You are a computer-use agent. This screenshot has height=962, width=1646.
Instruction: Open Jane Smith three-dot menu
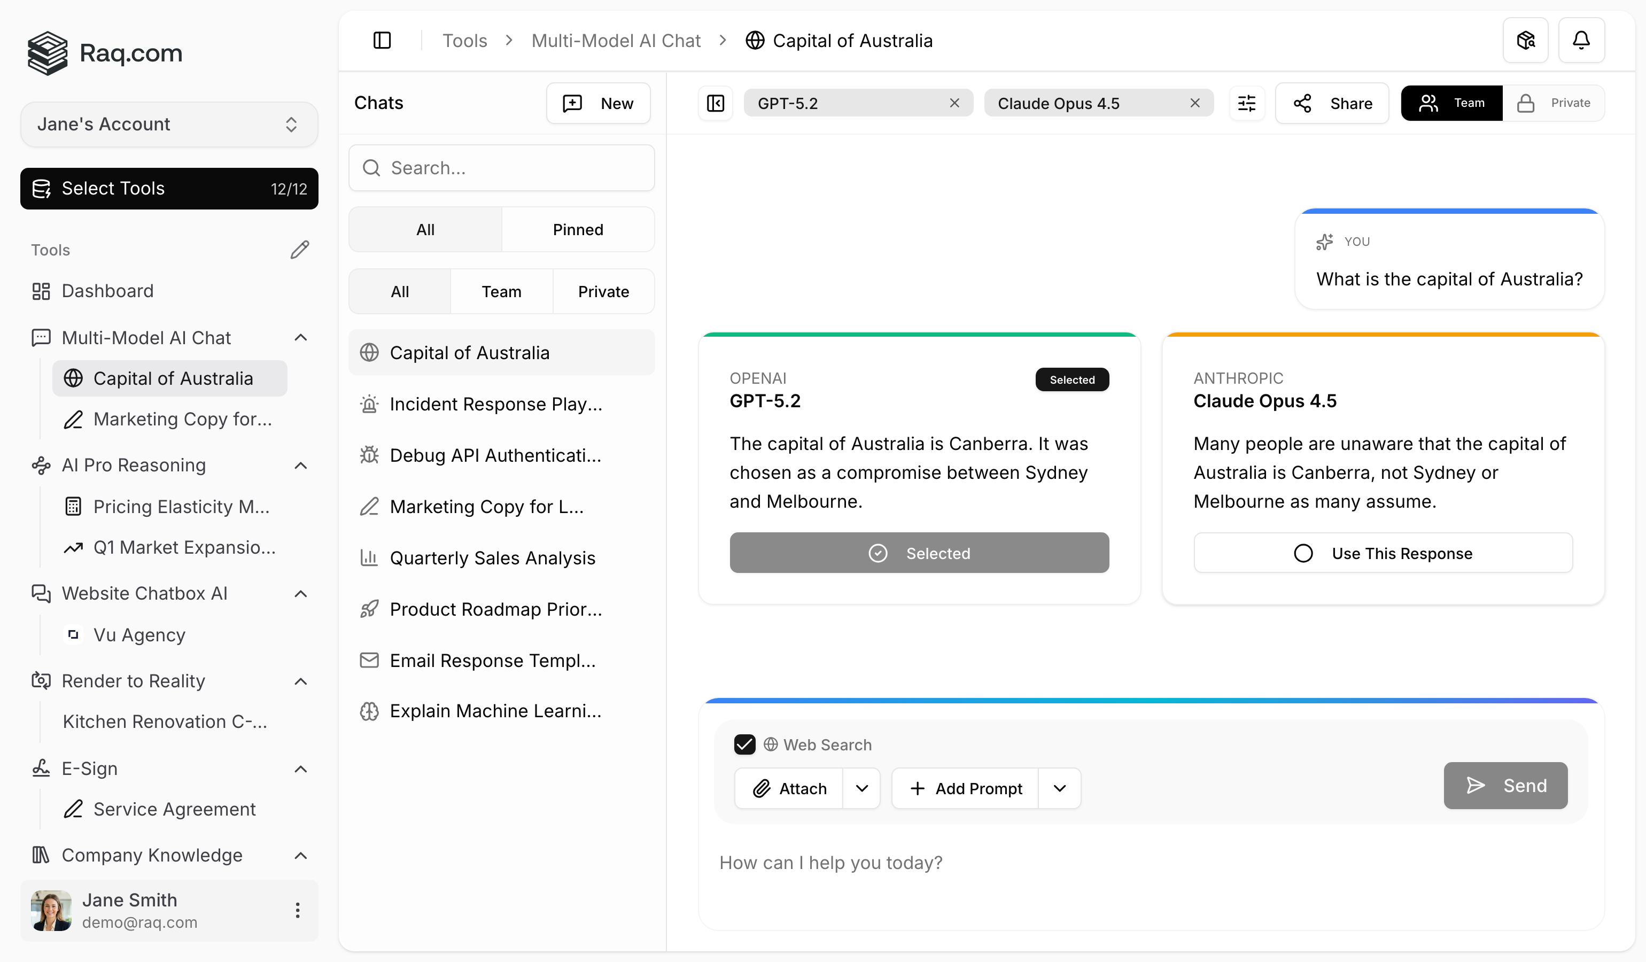click(x=297, y=910)
